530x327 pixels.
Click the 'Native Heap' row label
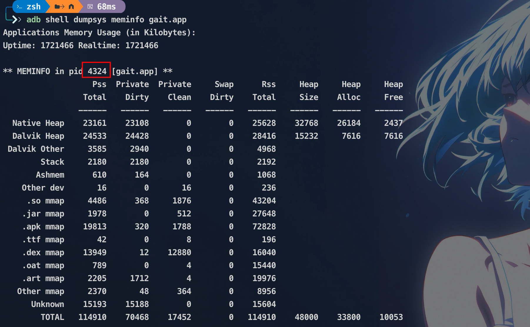[38, 123]
